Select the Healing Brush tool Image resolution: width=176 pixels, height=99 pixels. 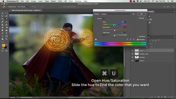[2, 22]
